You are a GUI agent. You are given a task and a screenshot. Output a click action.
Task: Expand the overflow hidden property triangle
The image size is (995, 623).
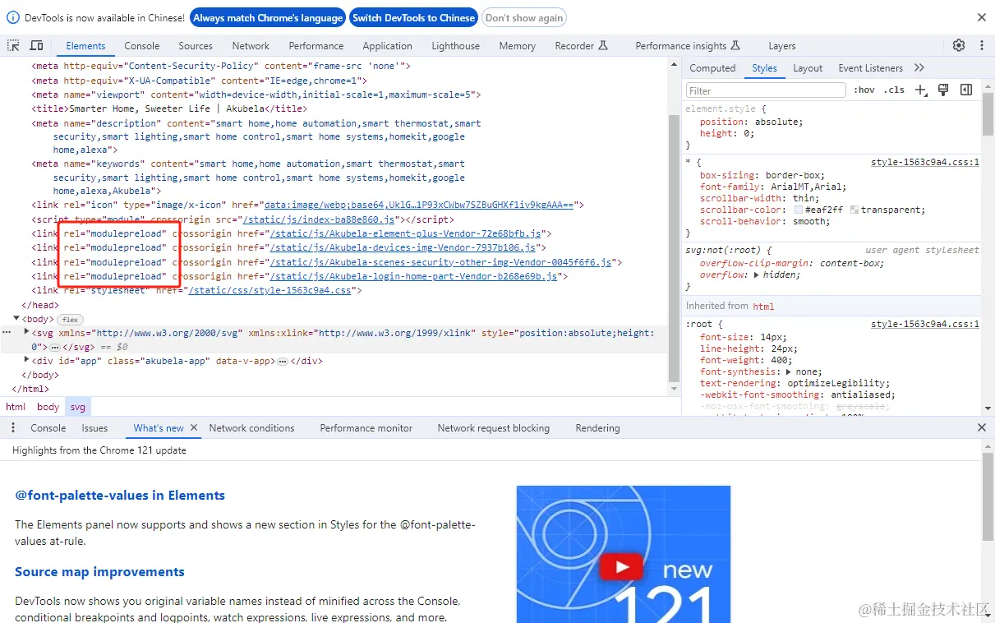(x=757, y=275)
